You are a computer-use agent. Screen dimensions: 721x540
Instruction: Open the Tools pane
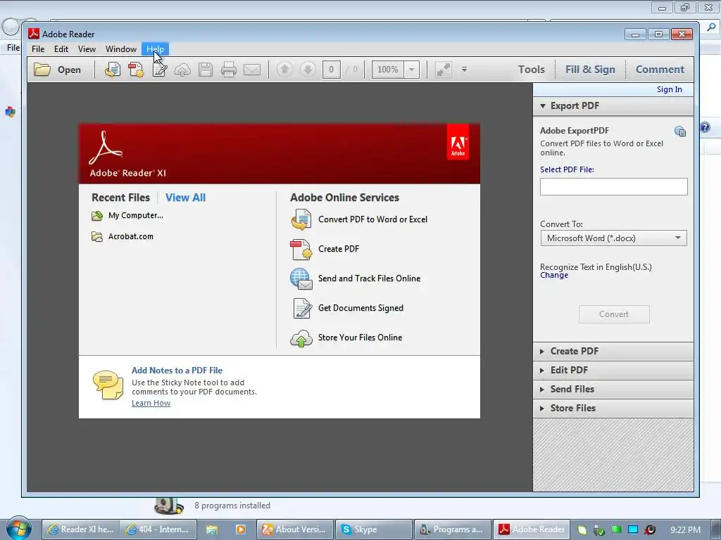(531, 70)
